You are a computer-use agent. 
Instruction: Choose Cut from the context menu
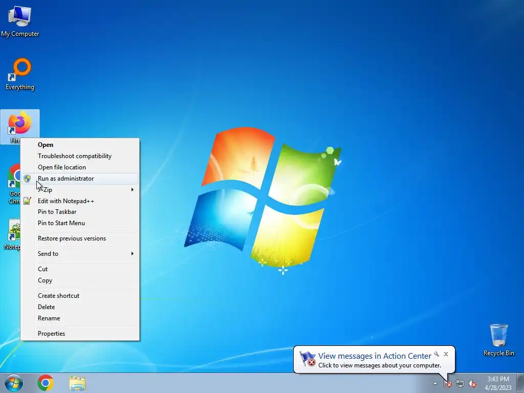tap(80, 269)
